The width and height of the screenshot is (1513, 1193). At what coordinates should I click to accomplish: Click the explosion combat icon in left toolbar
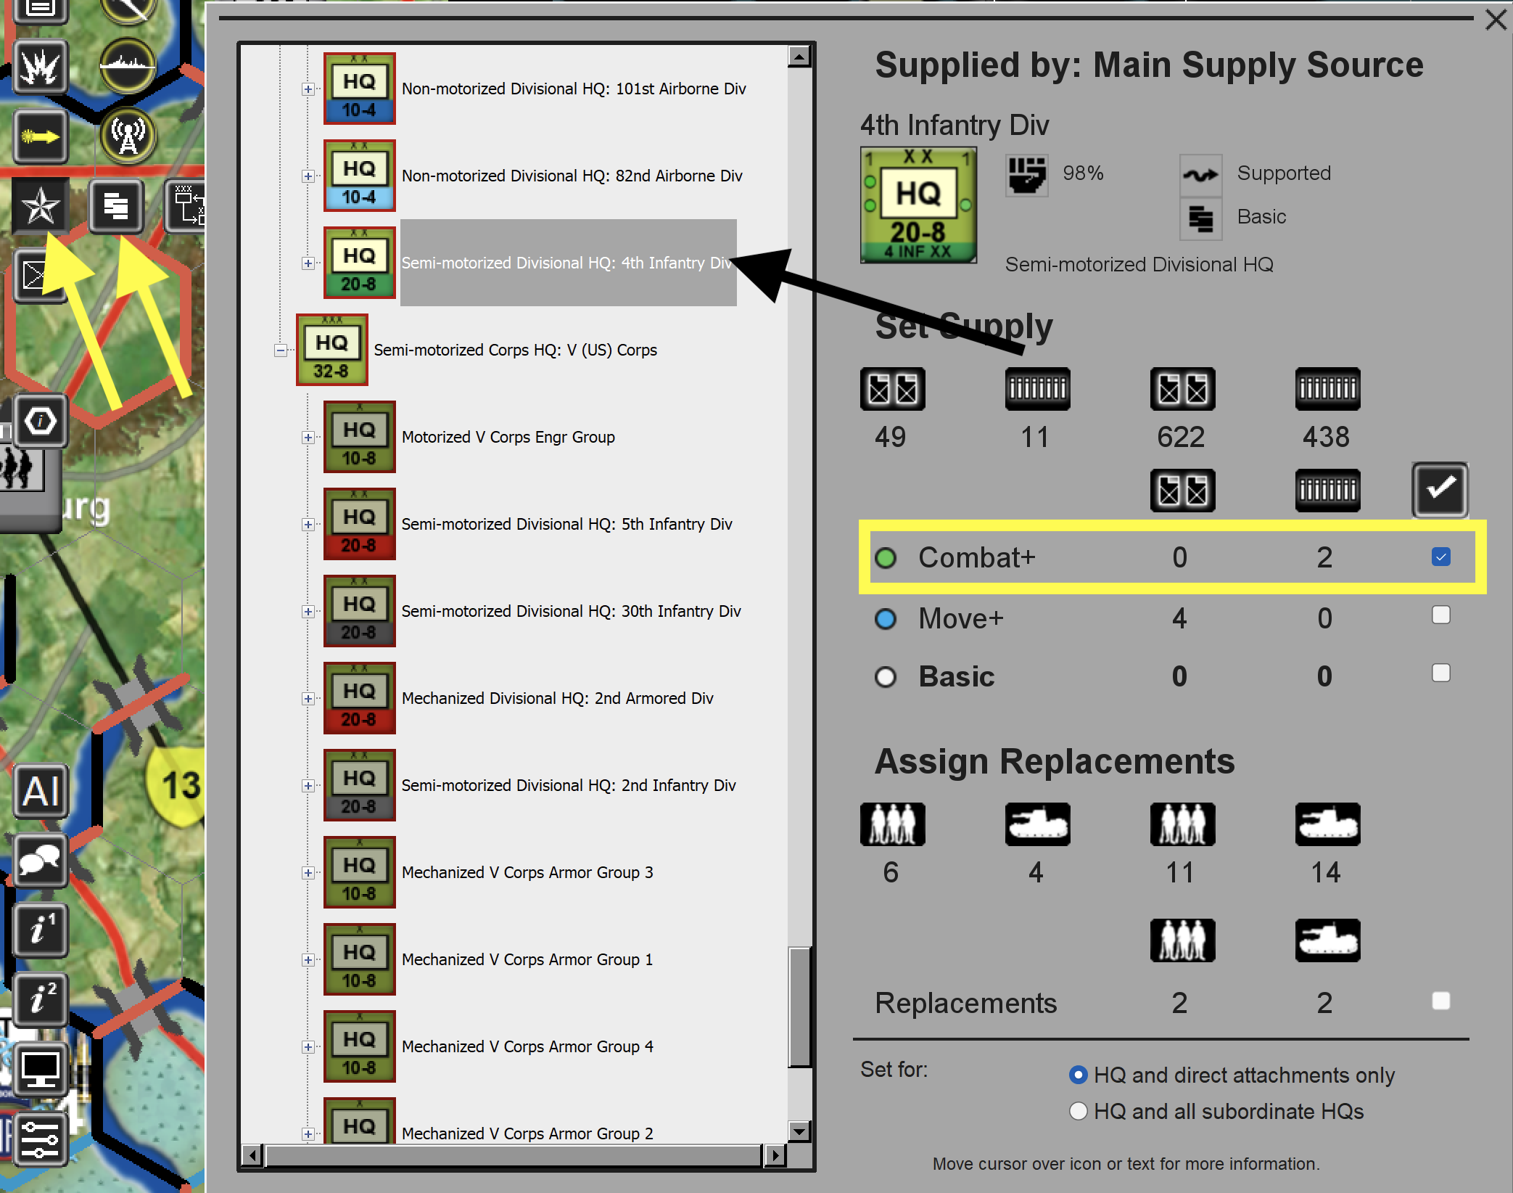pos(40,67)
